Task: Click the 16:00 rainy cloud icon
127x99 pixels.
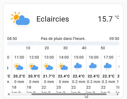Action: click(93, 67)
